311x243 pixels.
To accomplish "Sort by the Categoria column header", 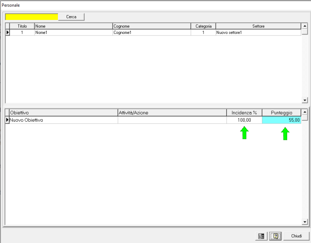I will point(203,26).
